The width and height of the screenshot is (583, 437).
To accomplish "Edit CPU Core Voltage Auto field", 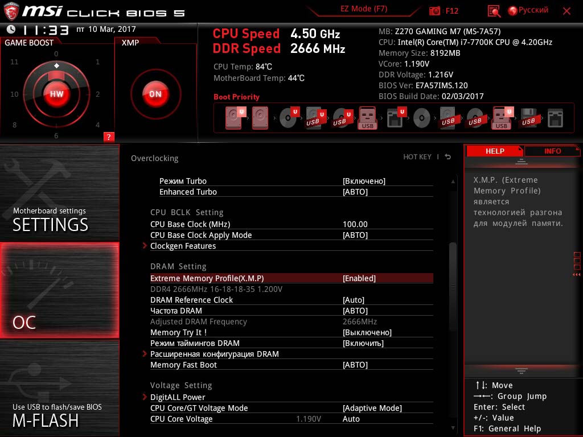I will click(x=351, y=419).
